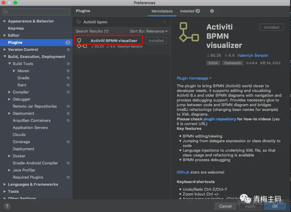Click the Activiti plugin icon in results list

coord(82,43)
